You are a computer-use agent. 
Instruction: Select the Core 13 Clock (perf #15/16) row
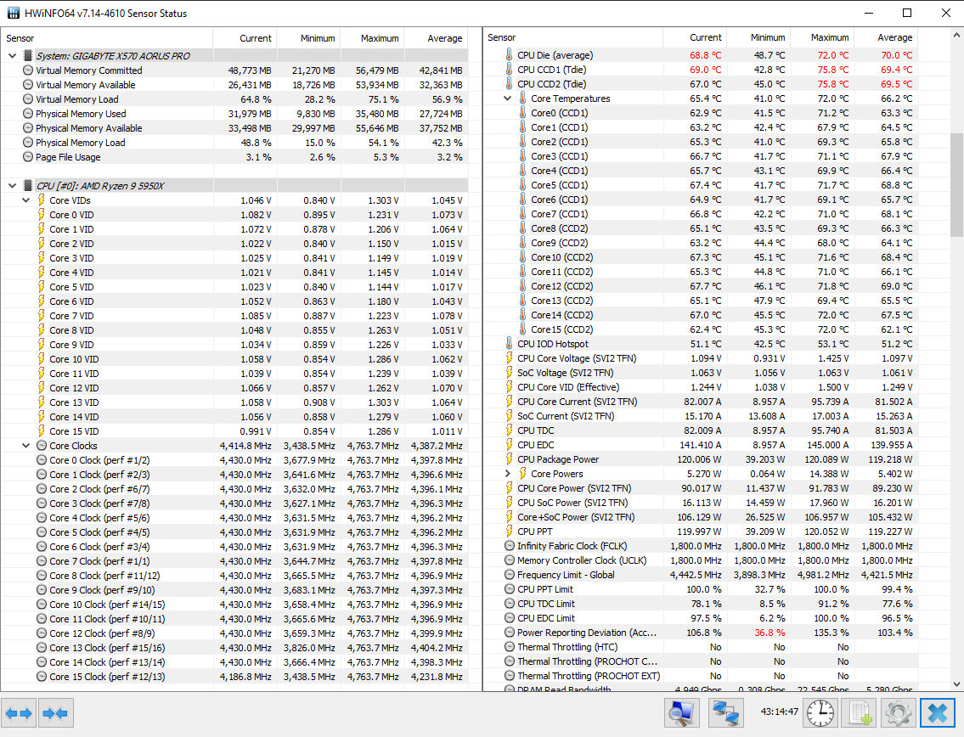point(235,648)
